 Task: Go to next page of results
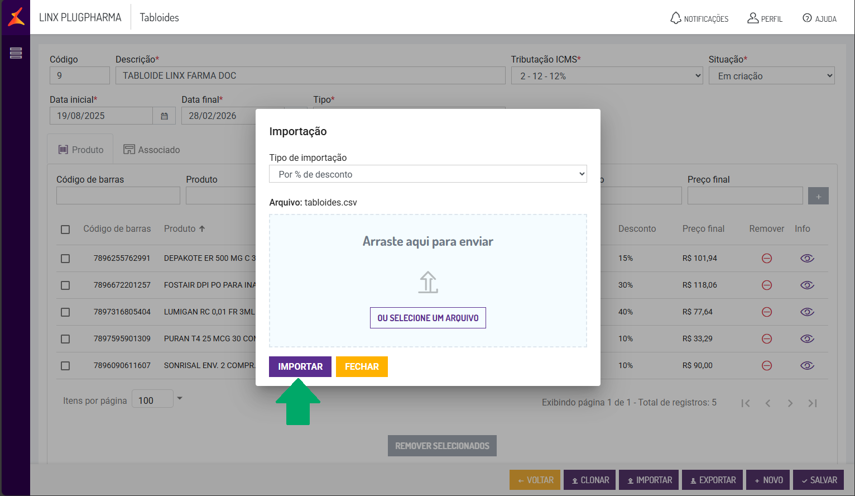coord(790,403)
